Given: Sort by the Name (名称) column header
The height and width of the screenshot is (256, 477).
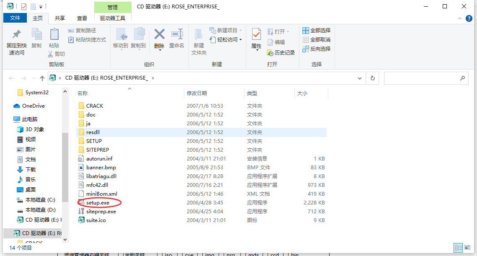Looking at the screenshot, I should [x=83, y=93].
